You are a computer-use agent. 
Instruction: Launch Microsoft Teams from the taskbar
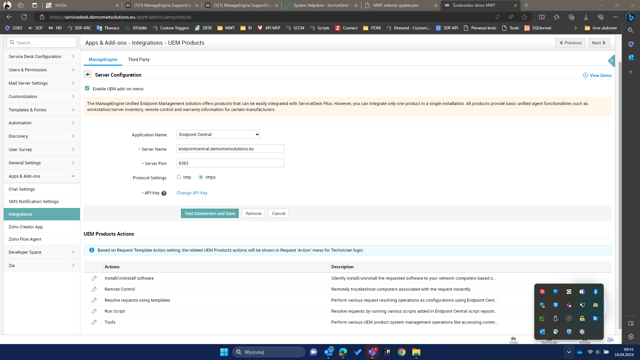point(372,352)
